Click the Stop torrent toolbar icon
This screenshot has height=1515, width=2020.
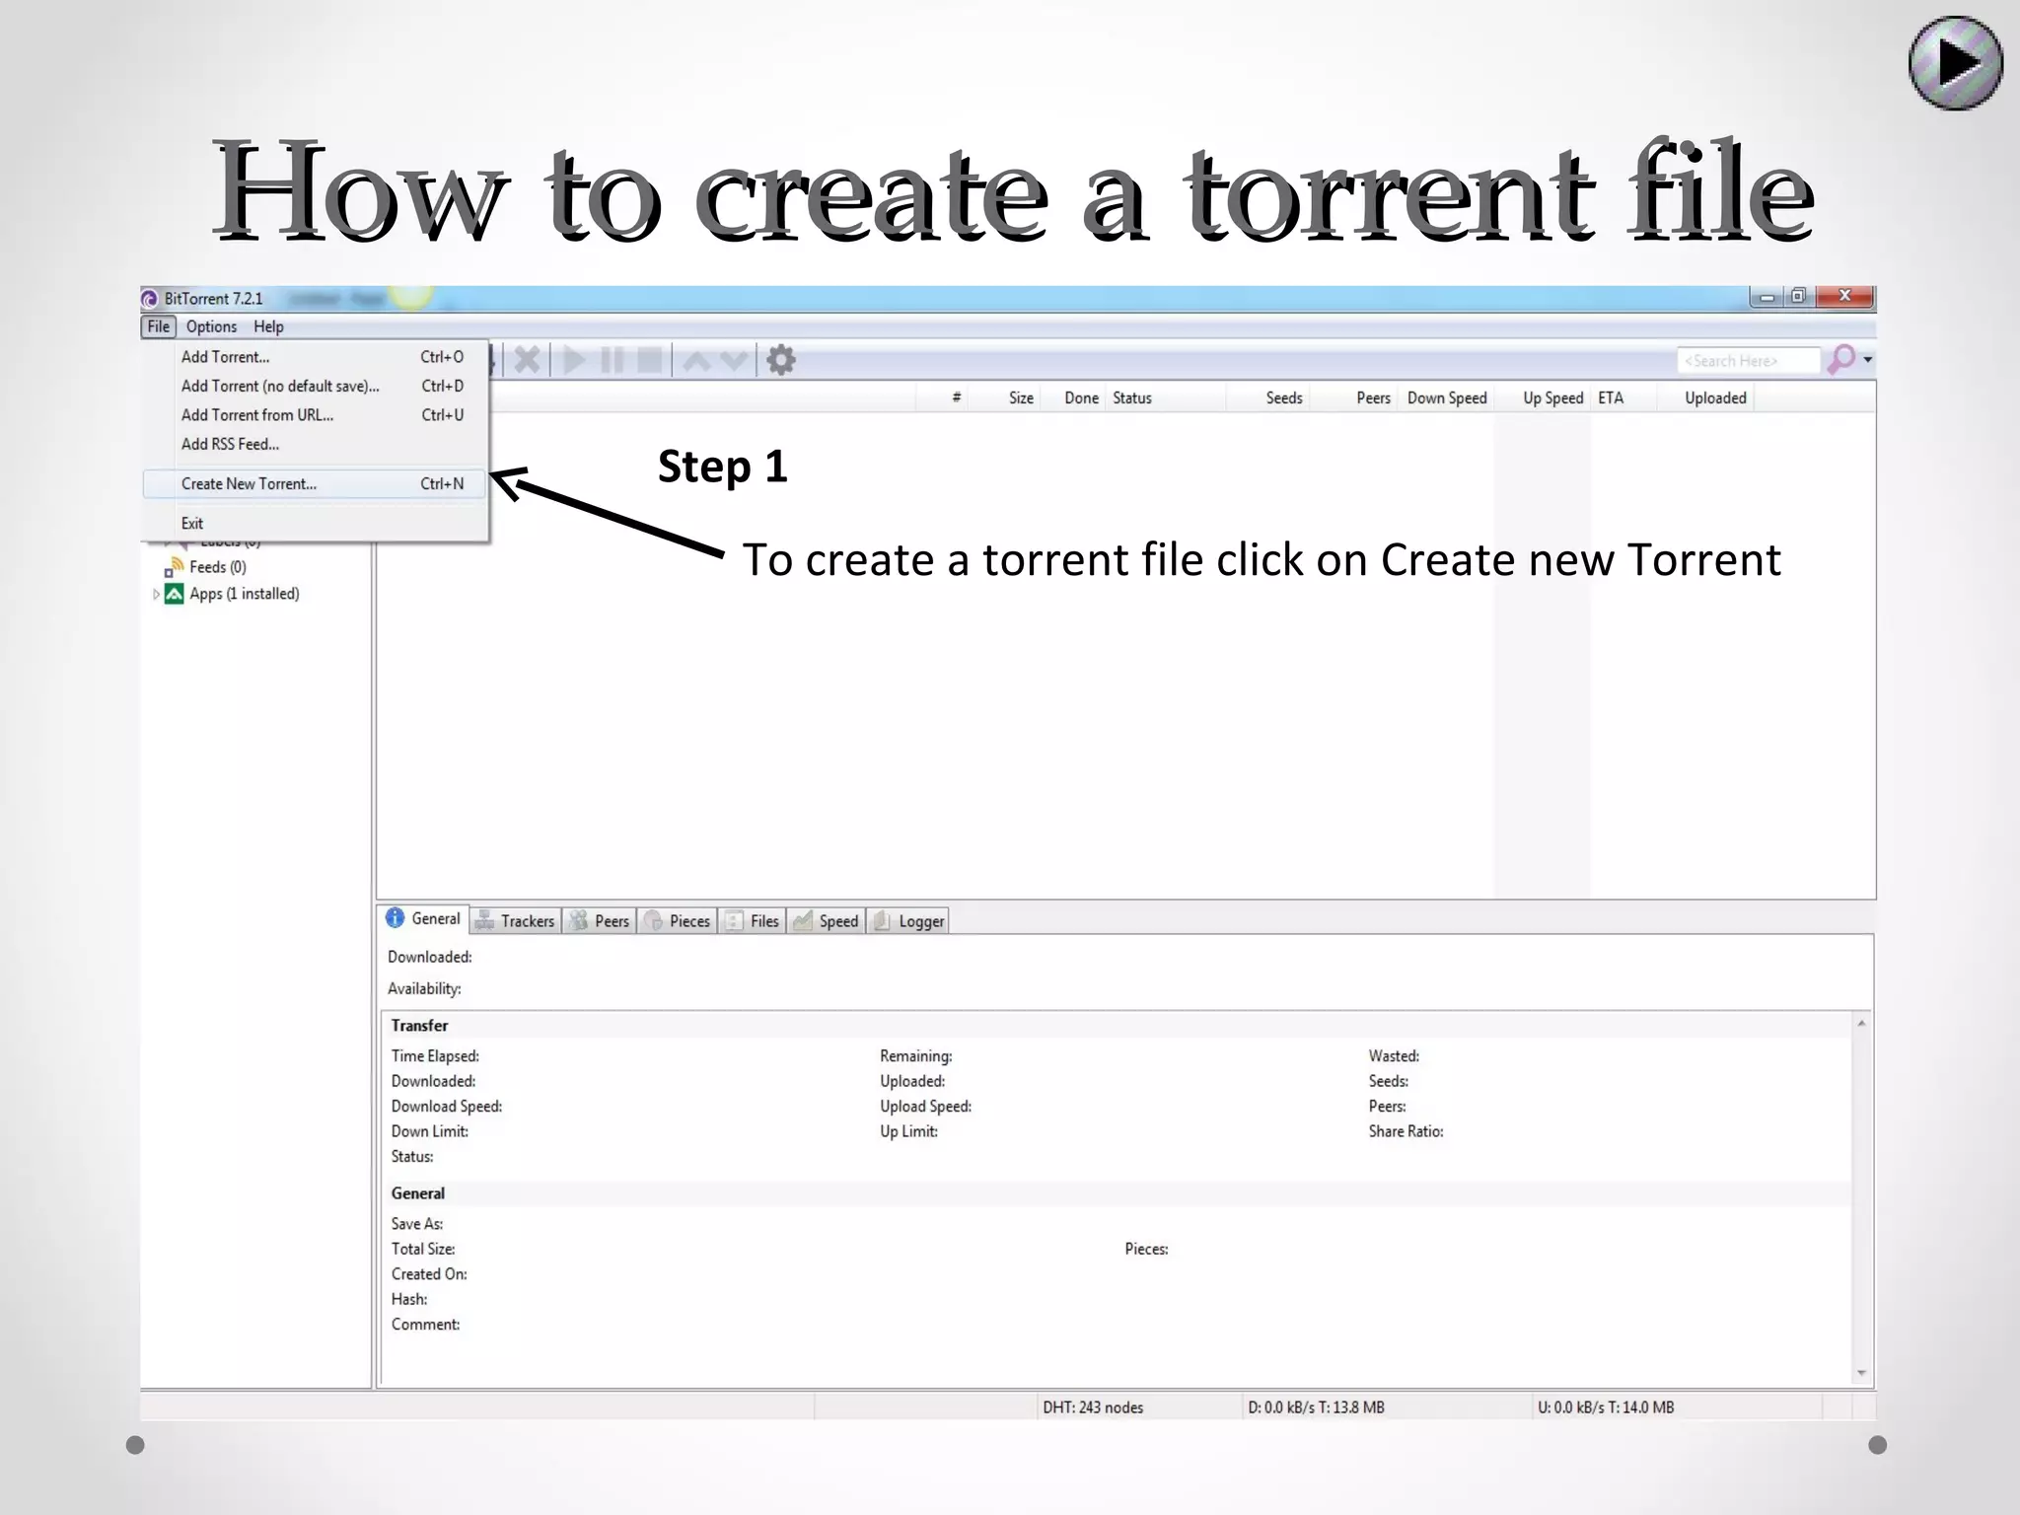pos(650,360)
